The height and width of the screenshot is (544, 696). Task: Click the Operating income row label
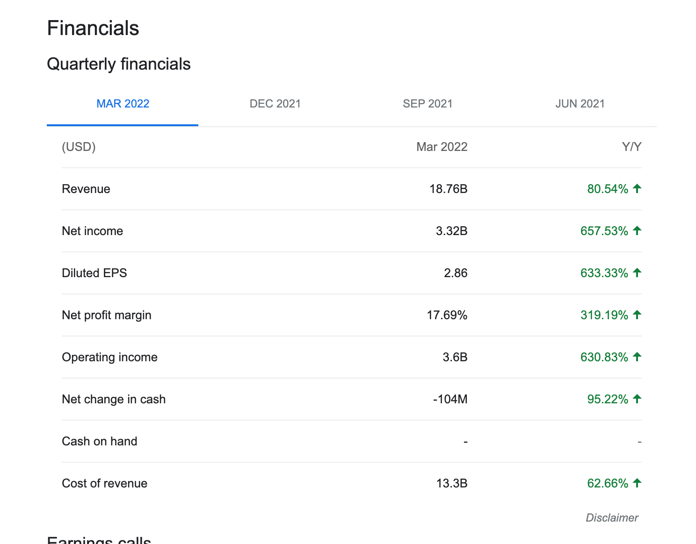click(x=109, y=357)
